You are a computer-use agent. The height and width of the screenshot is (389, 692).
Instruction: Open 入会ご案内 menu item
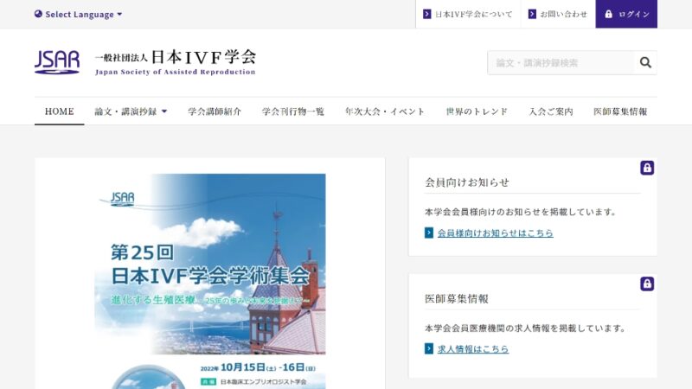click(x=551, y=112)
